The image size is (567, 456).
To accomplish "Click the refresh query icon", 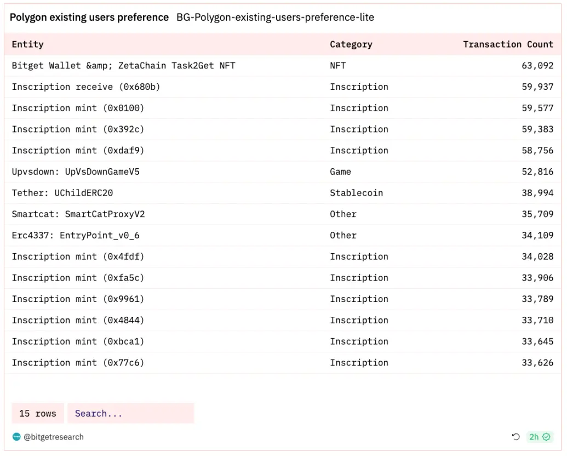I will (516, 437).
